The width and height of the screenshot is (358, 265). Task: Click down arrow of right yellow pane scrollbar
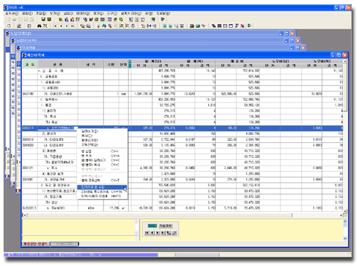click(345, 238)
